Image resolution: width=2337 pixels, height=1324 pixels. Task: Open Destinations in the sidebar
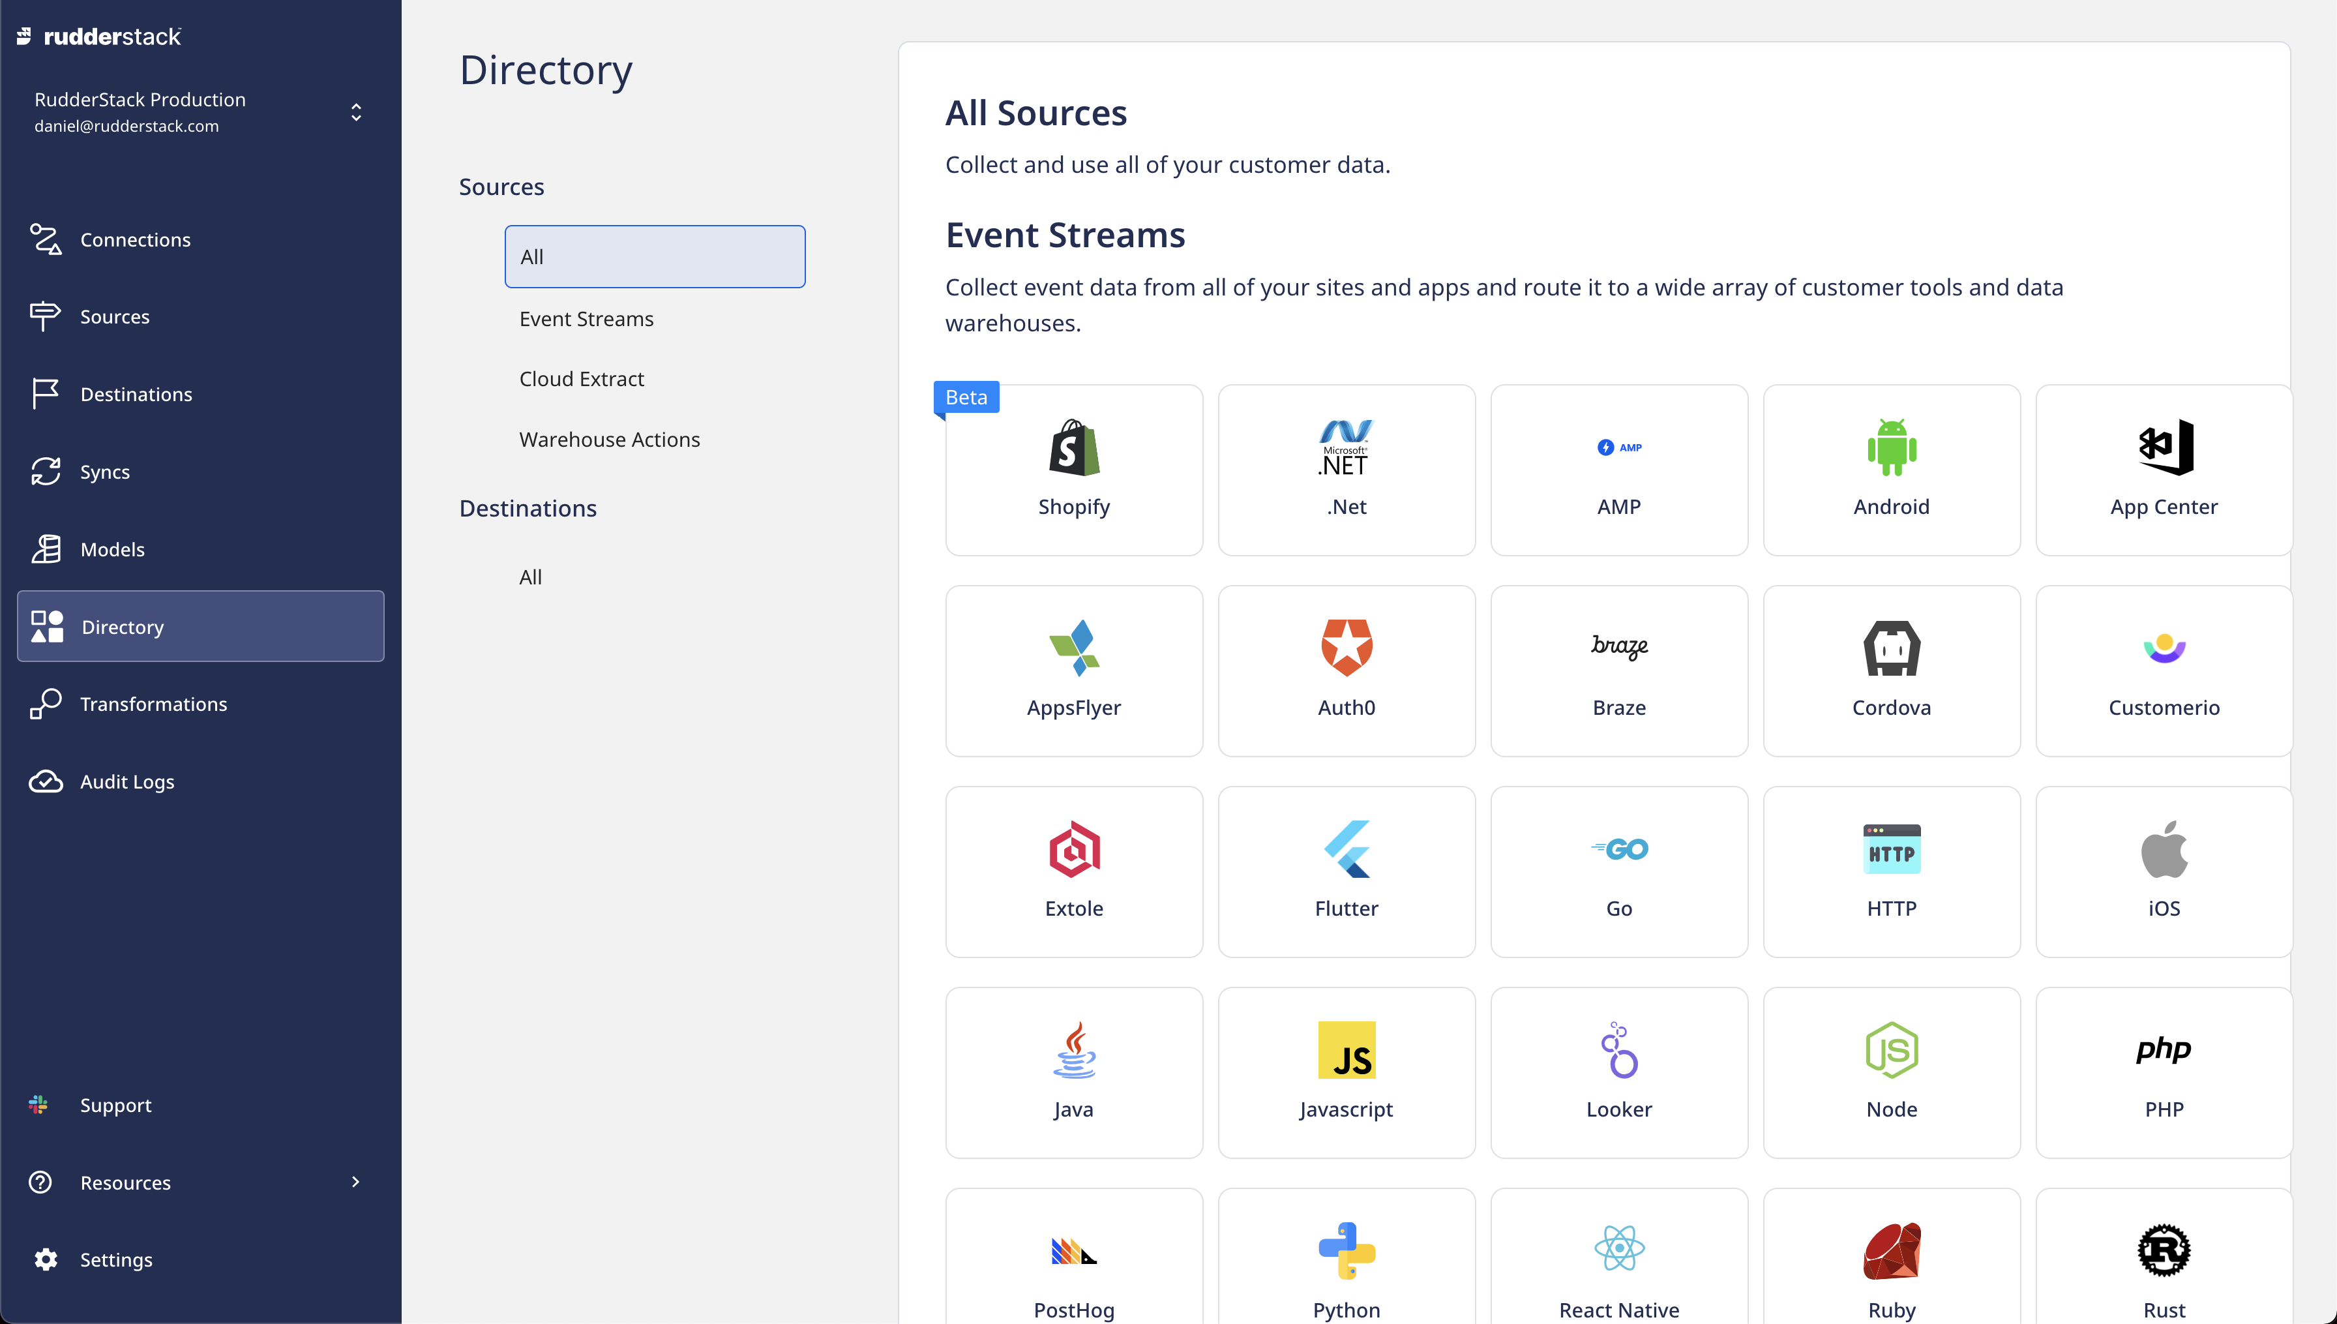136,394
